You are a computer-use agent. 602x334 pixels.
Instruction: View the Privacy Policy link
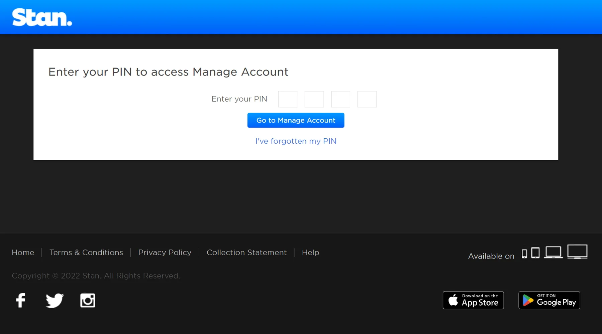click(165, 253)
